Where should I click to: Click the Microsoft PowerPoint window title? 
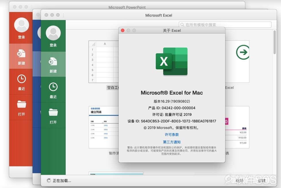click(127, 7)
